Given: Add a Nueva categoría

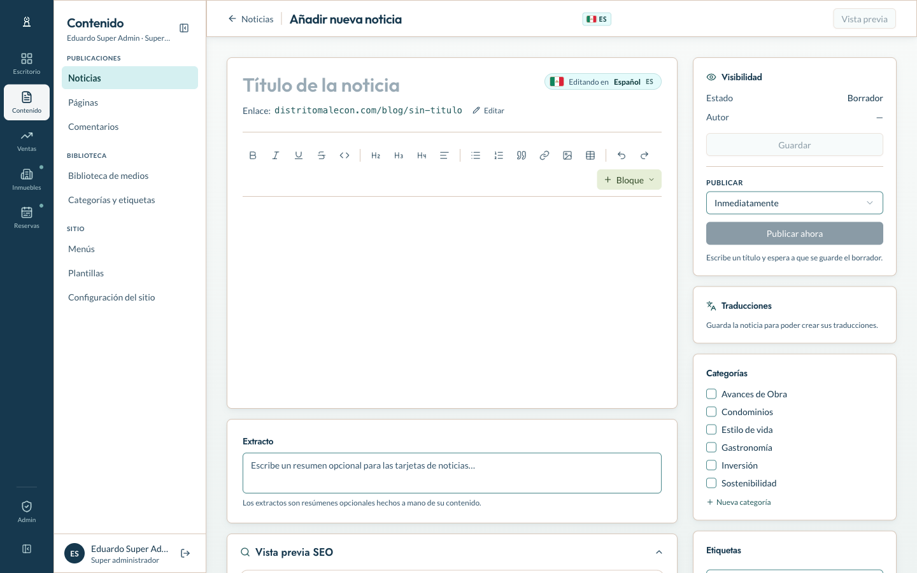Looking at the screenshot, I should coord(739,502).
